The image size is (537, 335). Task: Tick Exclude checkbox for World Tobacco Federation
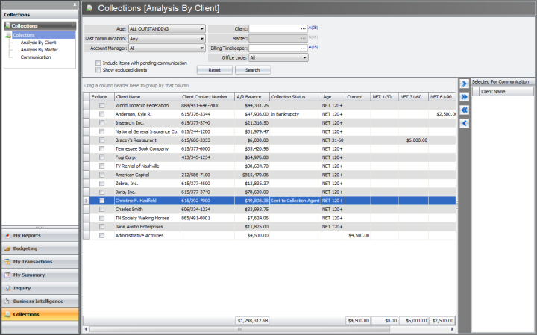101,106
